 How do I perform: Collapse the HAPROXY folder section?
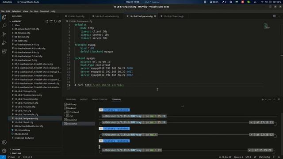click(17, 21)
